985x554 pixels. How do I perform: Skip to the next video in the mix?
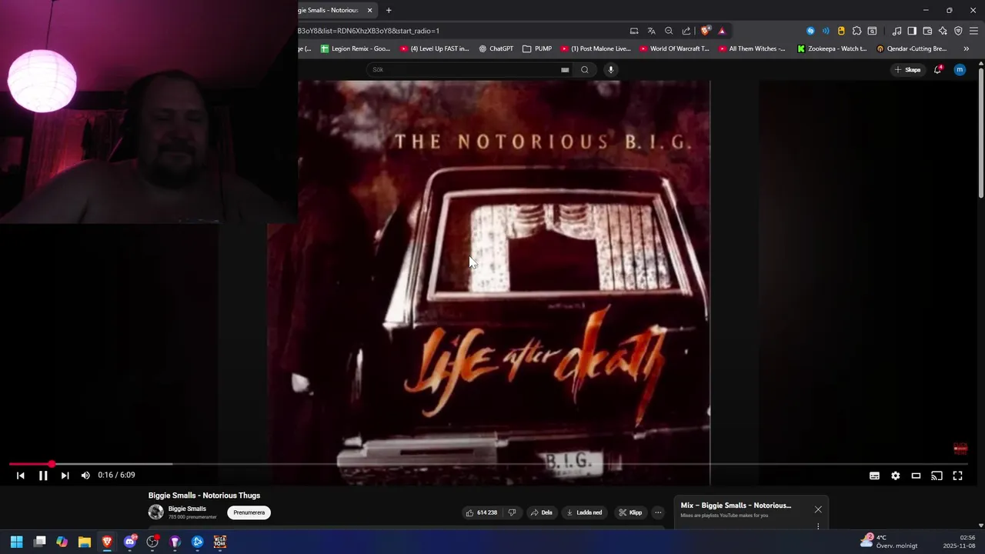click(65, 476)
